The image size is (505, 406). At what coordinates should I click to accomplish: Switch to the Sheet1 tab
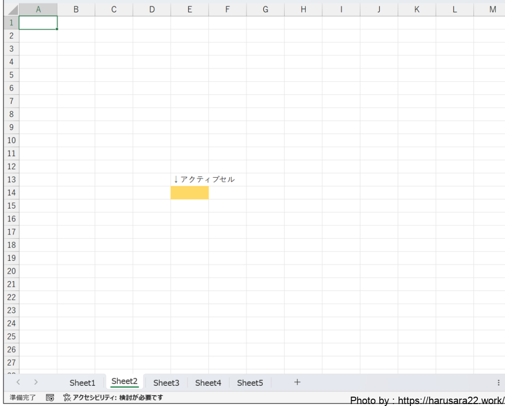tap(82, 383)
